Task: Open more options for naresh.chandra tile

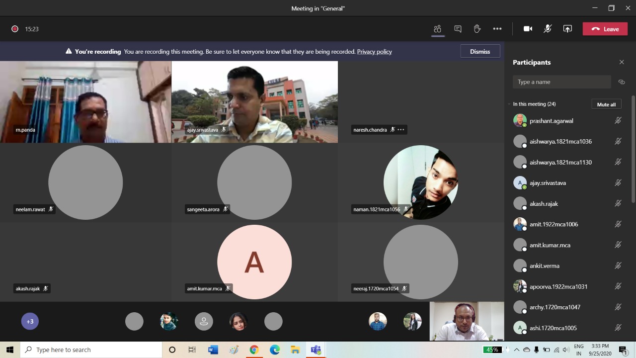Action: 401,130
